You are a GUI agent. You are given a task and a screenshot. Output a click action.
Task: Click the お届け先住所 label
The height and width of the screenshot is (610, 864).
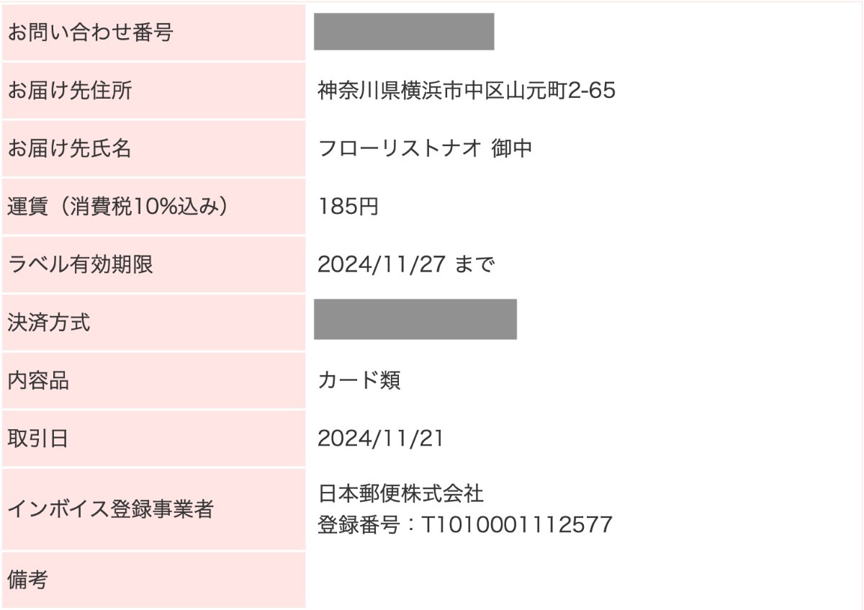point(70,91)
